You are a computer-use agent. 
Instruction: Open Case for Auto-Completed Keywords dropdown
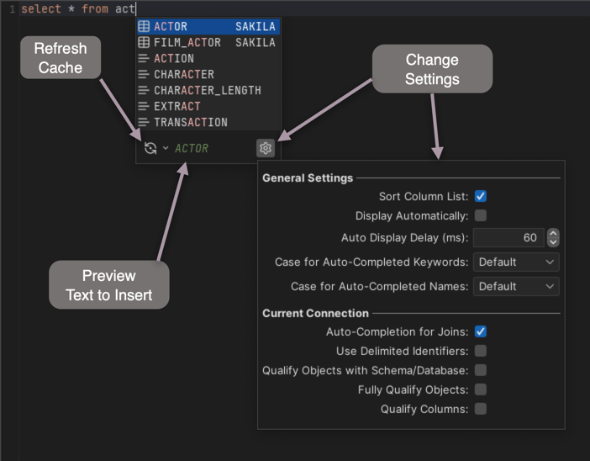[x=516, y=262]
